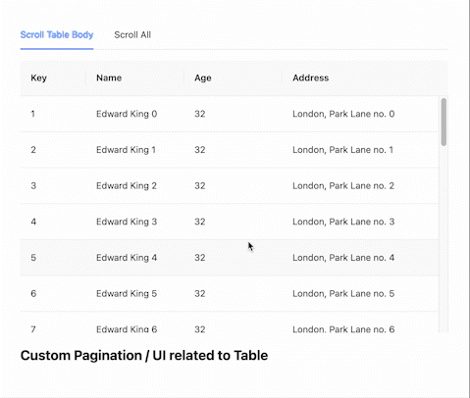This screenshot has width=470, height=398.
Task: Click the key cell with value 2
Action: (33, 150)
